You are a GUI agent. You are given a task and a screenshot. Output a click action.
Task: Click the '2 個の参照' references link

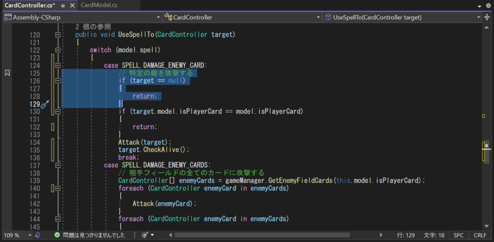click(x=93, y=27)
